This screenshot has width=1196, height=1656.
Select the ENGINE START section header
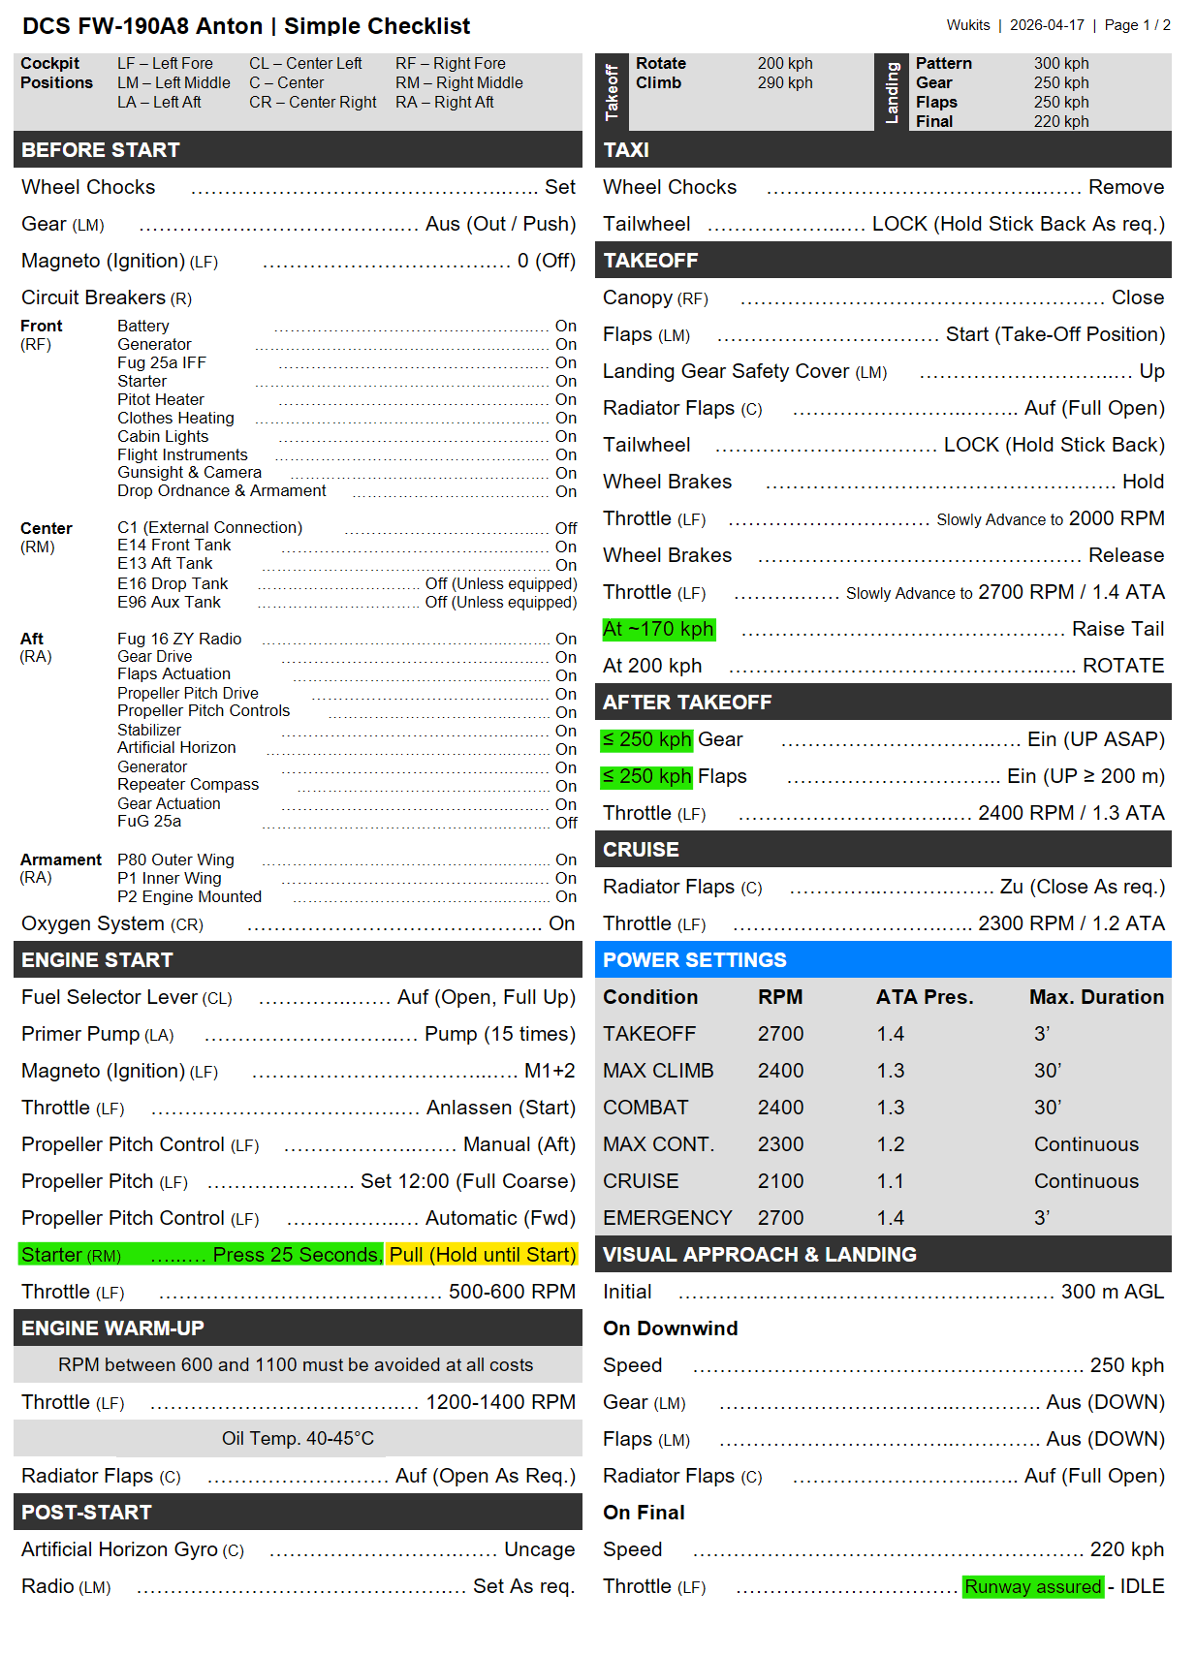pos(97,960)
